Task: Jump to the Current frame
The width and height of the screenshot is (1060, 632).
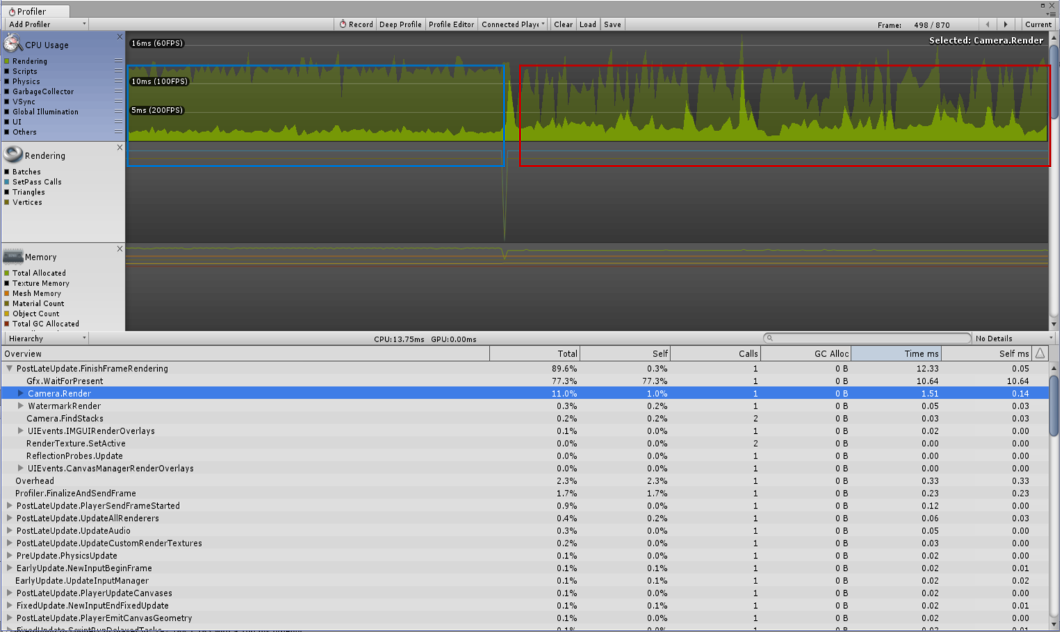Action: pyautogui.click(x=1038, y=25)
